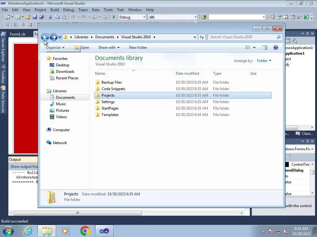The width and height of the screenshot is (317, 237).
Task: Expand the Organize menu
Action: point(55,48)
